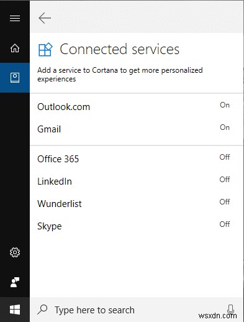This screenshot has width=244, height=322.
Task: Open the feedback person icon
Action: [x=15, y=282]
